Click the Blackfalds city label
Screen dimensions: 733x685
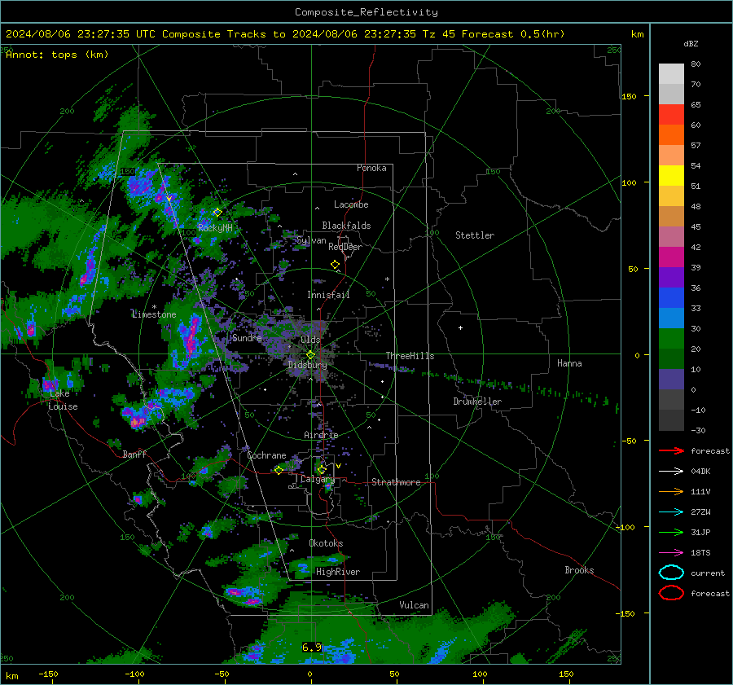(x=346, y=226)
